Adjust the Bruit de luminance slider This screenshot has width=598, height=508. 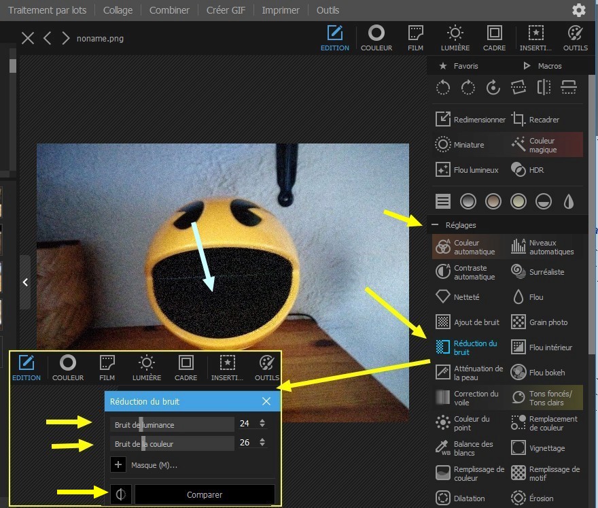[x=173, y=424]
